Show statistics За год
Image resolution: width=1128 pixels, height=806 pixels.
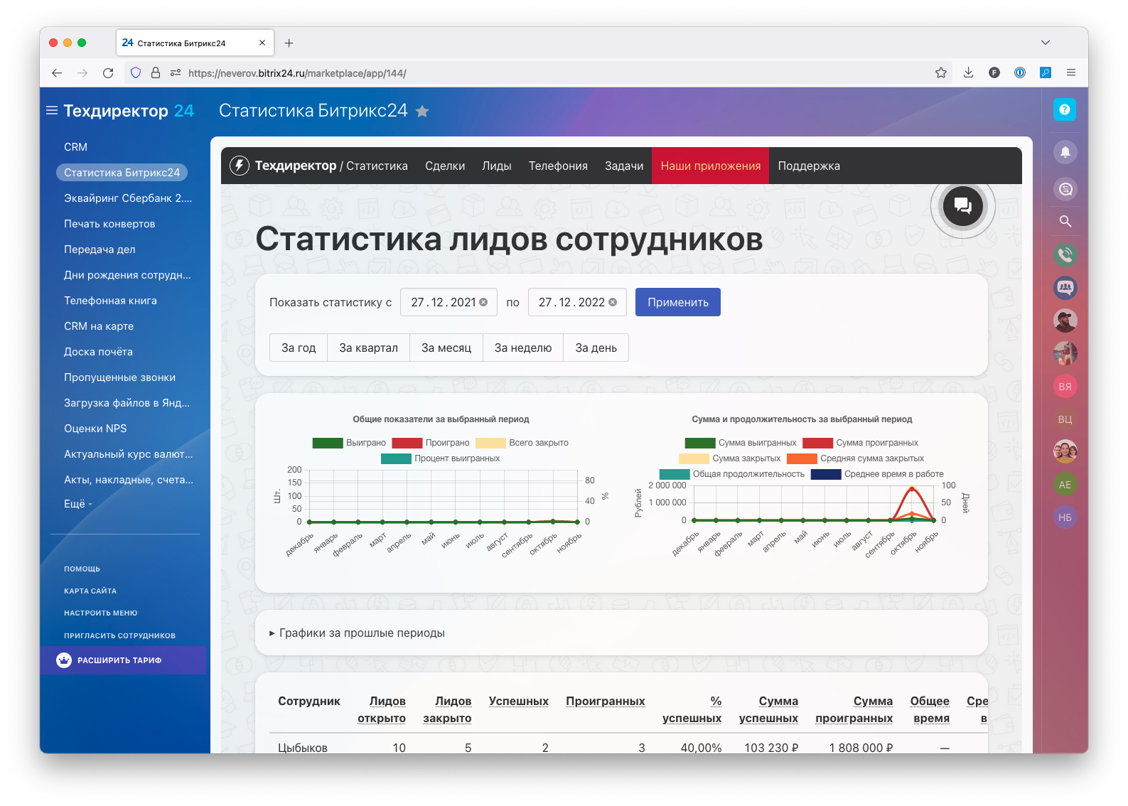coord(299,348)
